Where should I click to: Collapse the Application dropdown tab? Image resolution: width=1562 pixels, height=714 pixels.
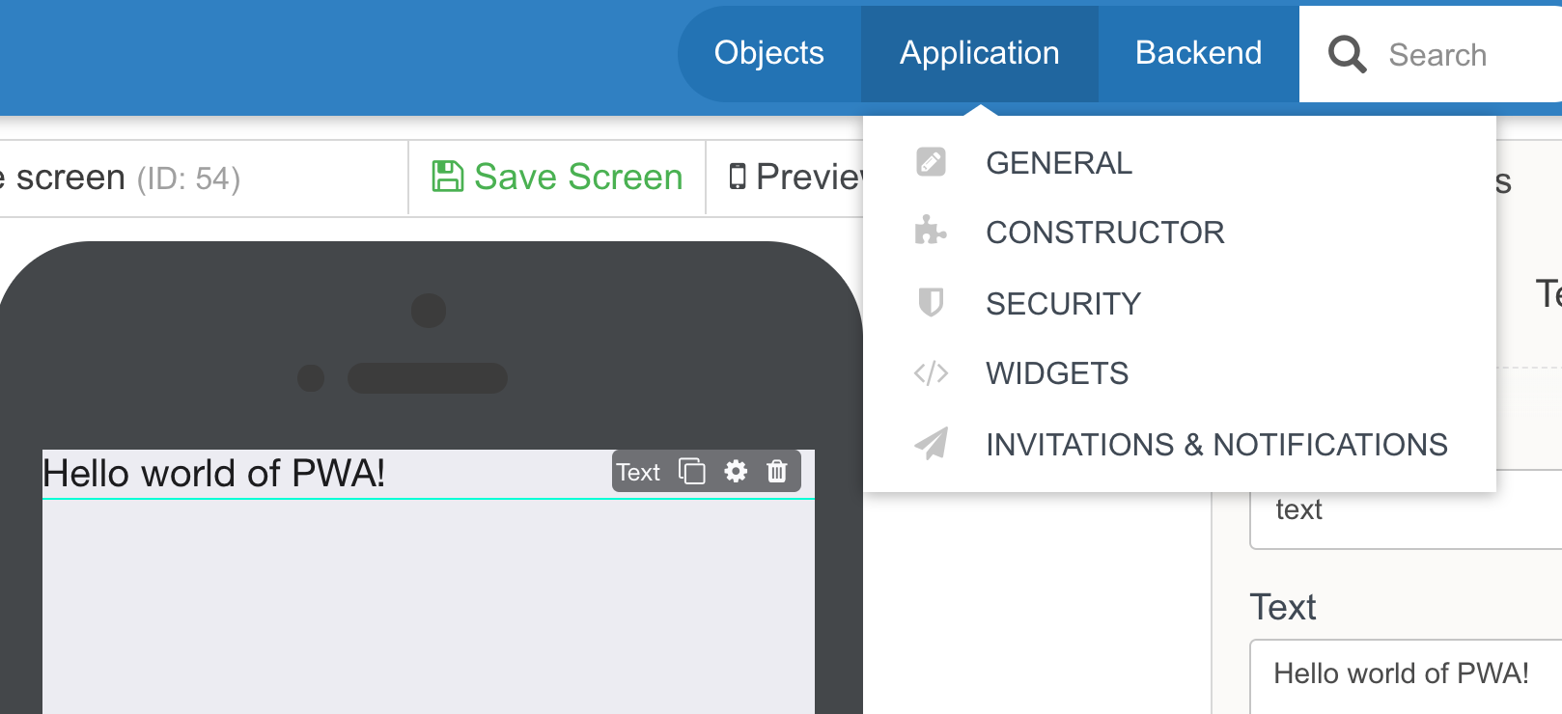[979, 53]
